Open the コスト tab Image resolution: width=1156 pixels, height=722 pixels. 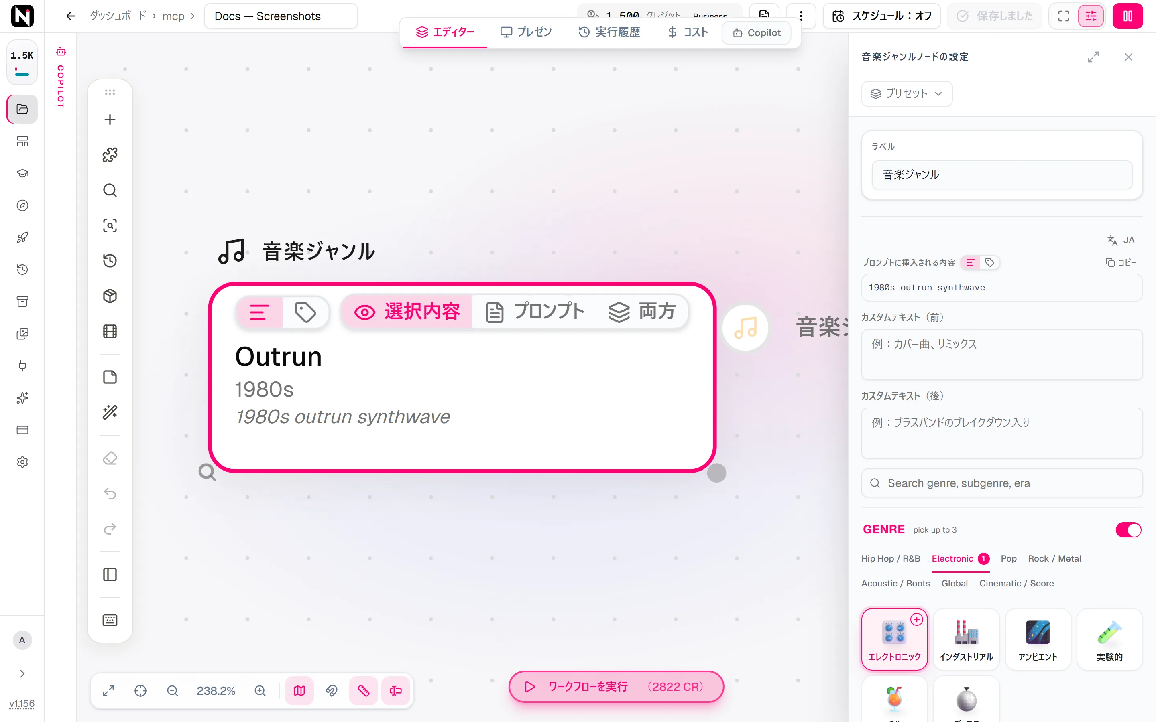coord(688,32)
